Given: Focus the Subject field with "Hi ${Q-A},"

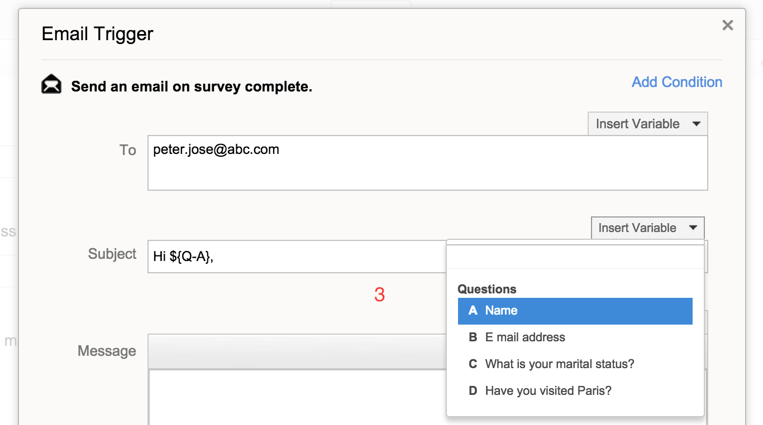Looking at the screenshot, I should coord(296,257).
